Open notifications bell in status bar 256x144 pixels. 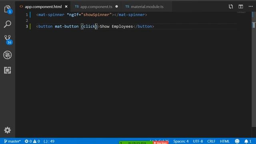tap(248, 141)
